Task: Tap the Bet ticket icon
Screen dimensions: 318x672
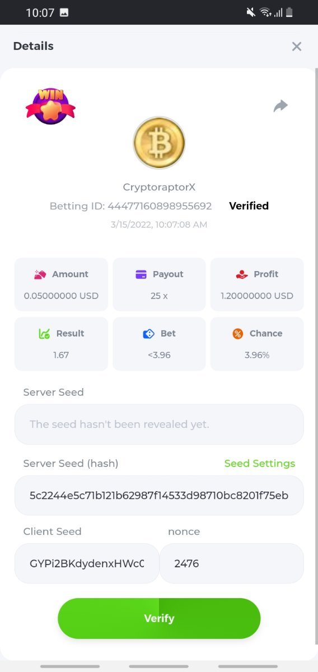Action: [148, 334]
